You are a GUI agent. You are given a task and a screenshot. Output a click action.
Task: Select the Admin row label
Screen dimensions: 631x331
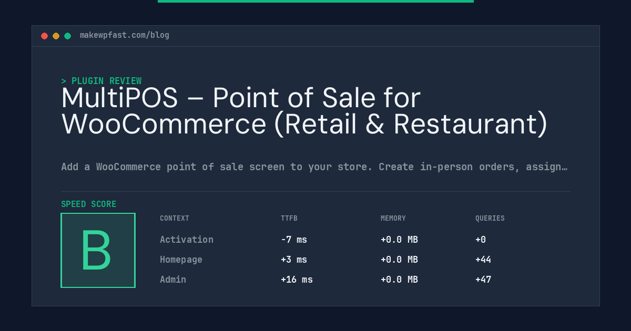coord(173,280)
